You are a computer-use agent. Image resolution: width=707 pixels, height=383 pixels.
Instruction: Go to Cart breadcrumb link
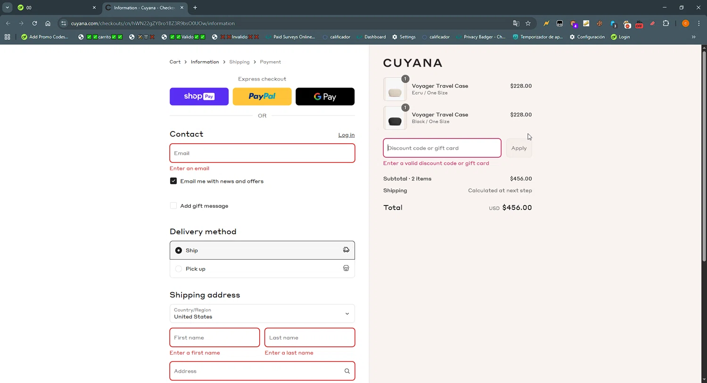[x=175, y=62]
